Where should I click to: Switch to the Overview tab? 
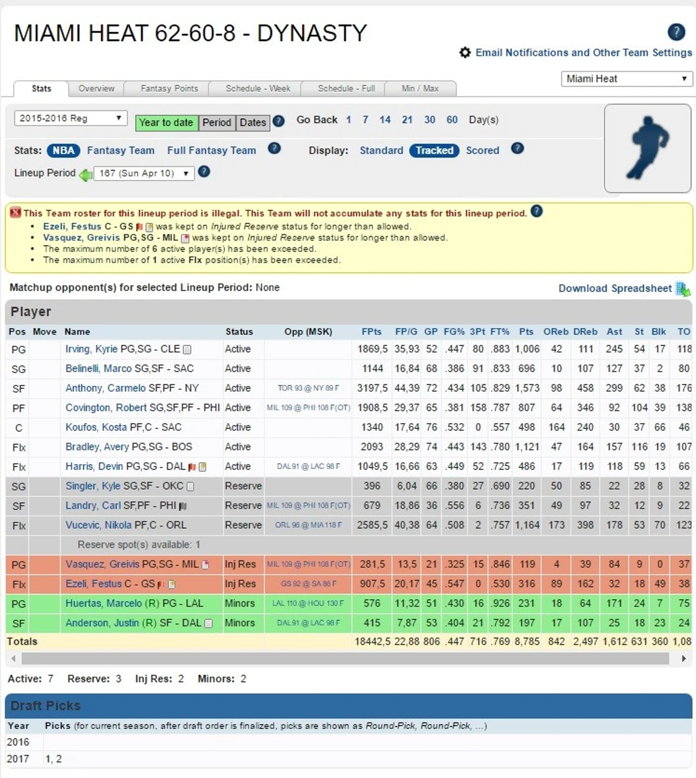96,89
